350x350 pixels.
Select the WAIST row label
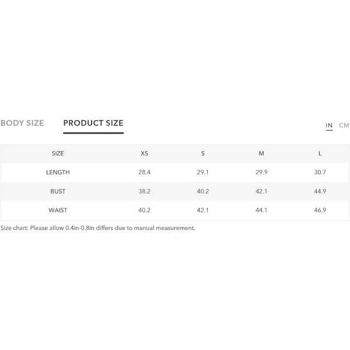click(x=58, y=210)
